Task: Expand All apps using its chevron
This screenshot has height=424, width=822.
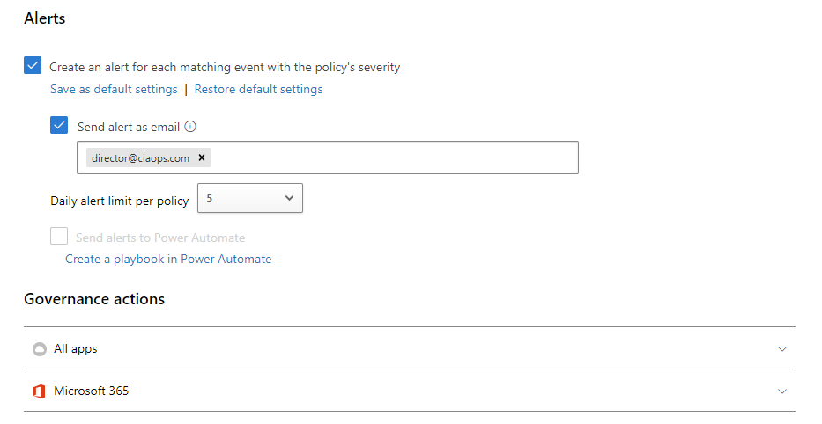Action: click(x=781, y=349)
